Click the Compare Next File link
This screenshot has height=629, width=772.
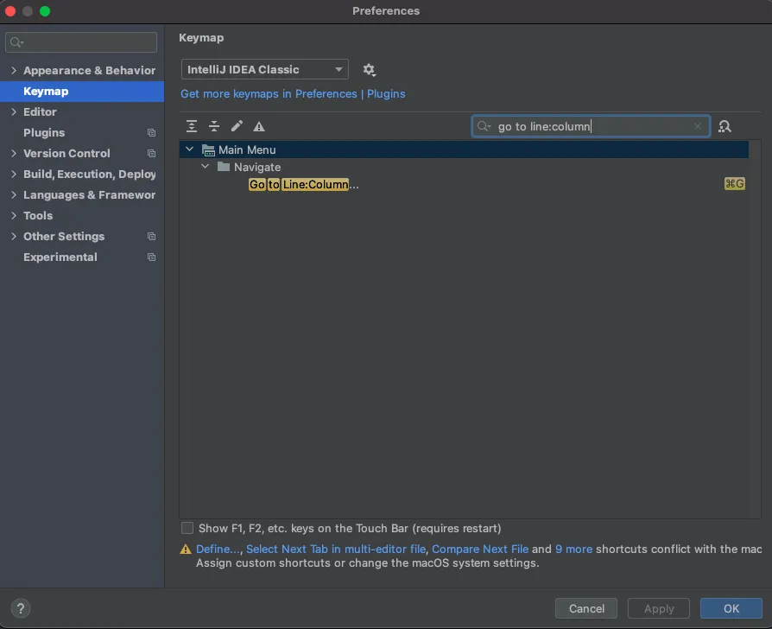(x=480, y=549)
